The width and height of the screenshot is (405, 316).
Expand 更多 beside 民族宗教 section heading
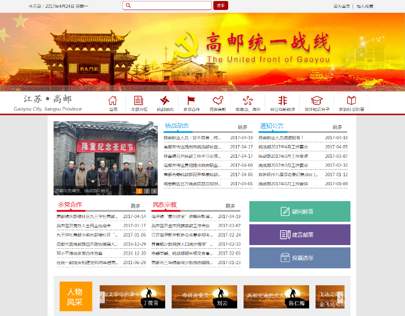point(230,206)
